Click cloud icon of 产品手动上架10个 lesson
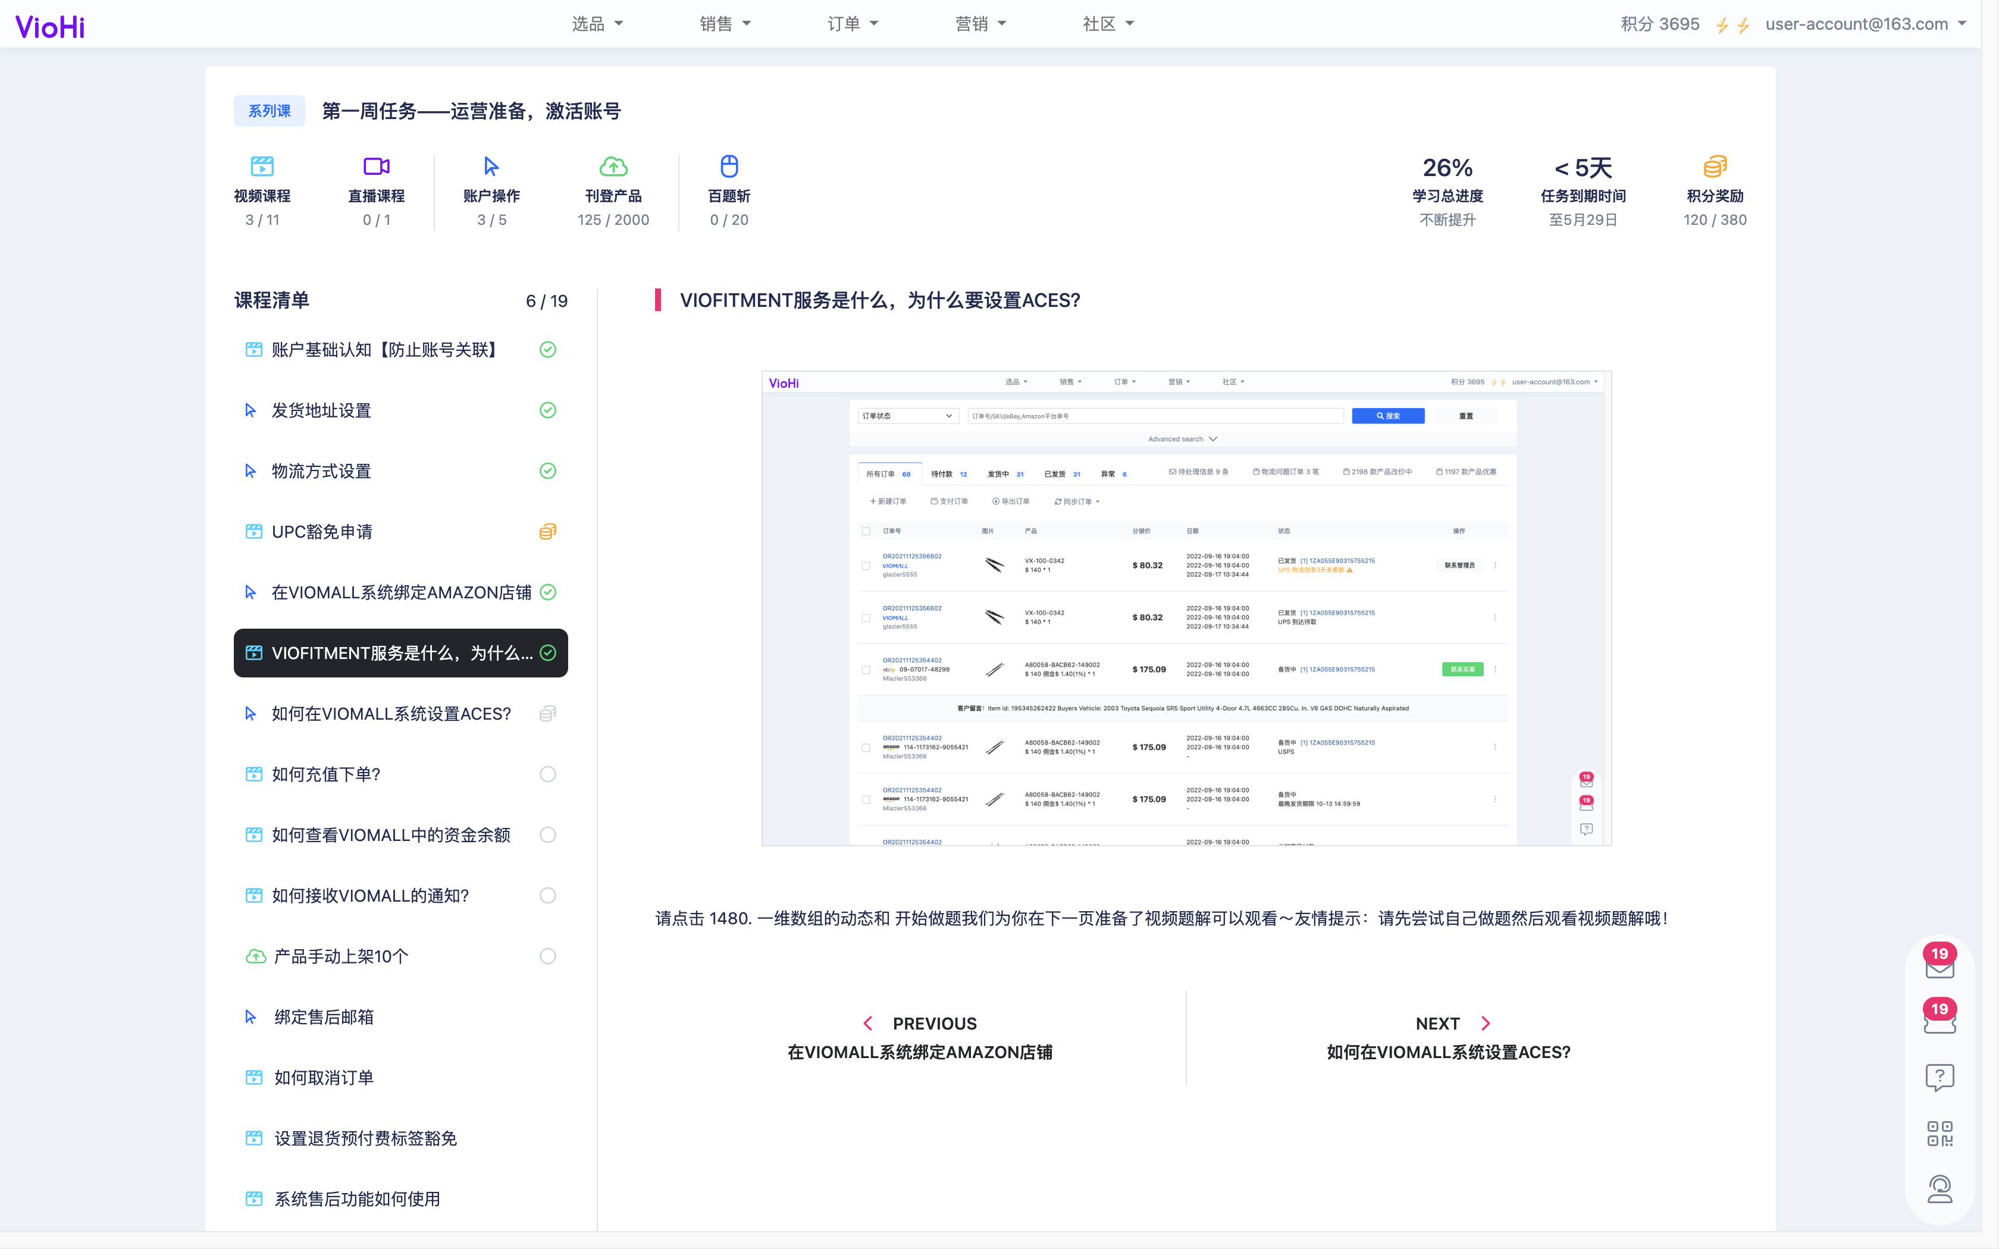 click(x=255, y=956)
